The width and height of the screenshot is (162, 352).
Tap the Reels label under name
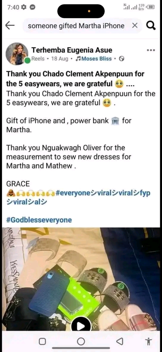pos(38,59)
